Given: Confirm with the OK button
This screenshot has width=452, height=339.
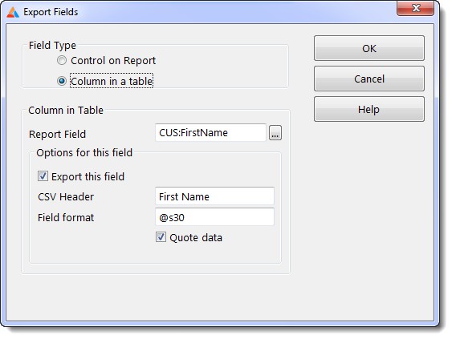Looking at the screenshot, I should coord(369,48).
